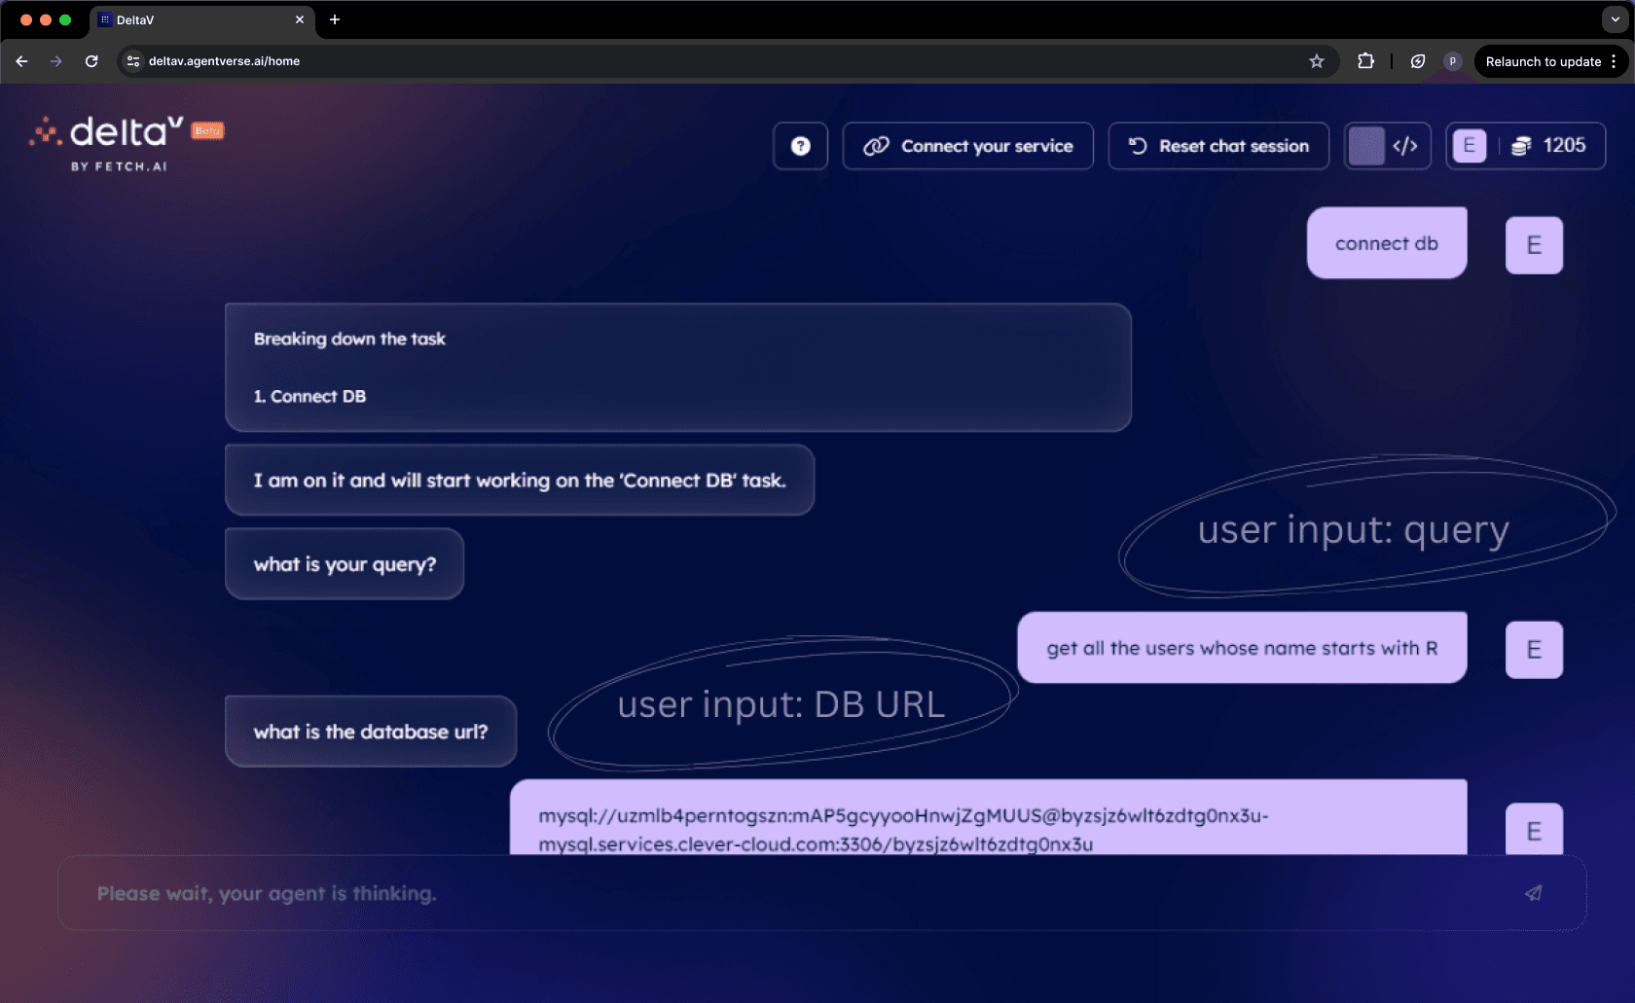Viewport: 1635px width, 1003px height.
Task: Click the 'BY FETCH.AI' text under logo
Action: (119, 166)
